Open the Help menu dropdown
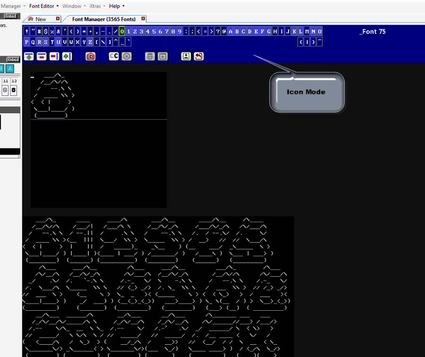Image resolution: width=425 pixels, height=357 pixels. pyautogui.click(x=115, y=6)
